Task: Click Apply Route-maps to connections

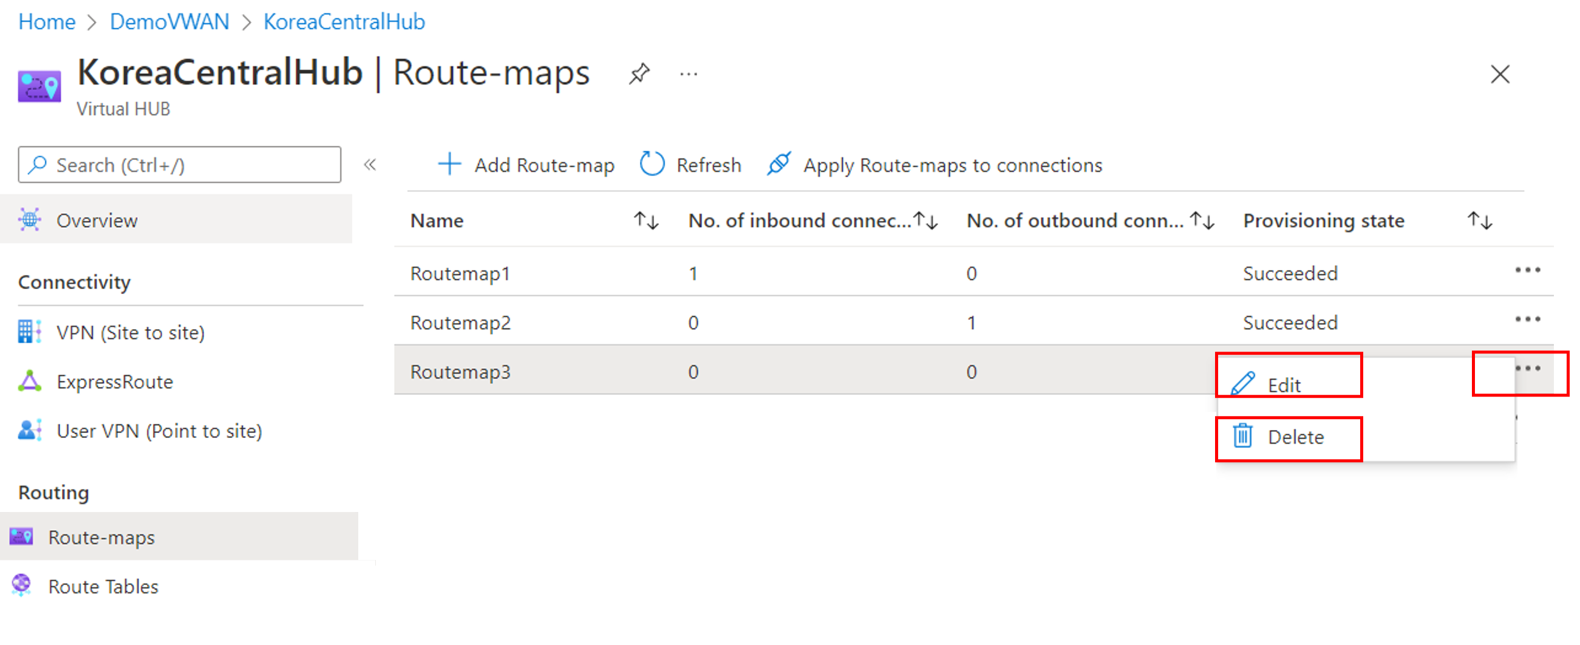Action: coord(934,165)
